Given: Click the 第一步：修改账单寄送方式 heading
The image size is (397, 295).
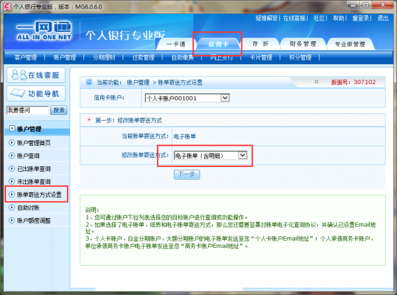Looking at the screenshot, I should point(129,120).
